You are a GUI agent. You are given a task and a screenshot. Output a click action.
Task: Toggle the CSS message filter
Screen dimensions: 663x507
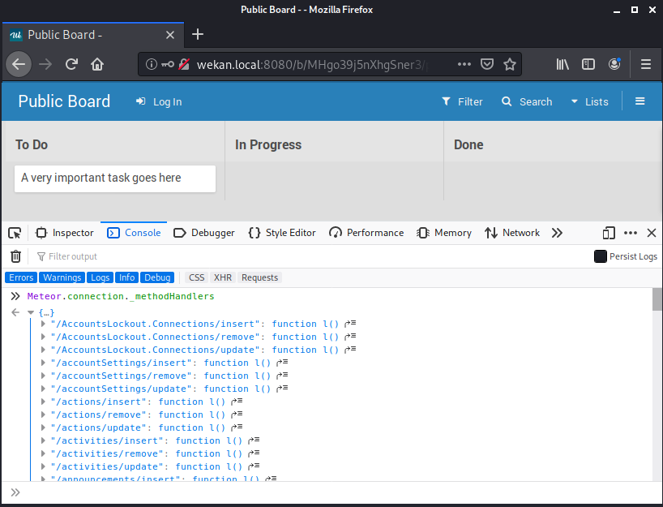[196, 277]
